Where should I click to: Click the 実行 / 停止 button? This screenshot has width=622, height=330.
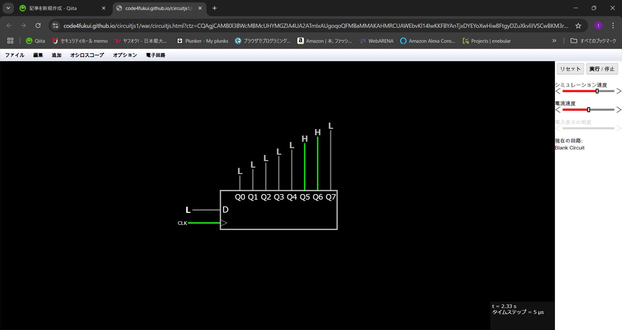pos(602,69)
